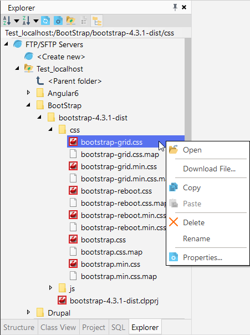Switch to the Project tab

[x=94, y=327]
